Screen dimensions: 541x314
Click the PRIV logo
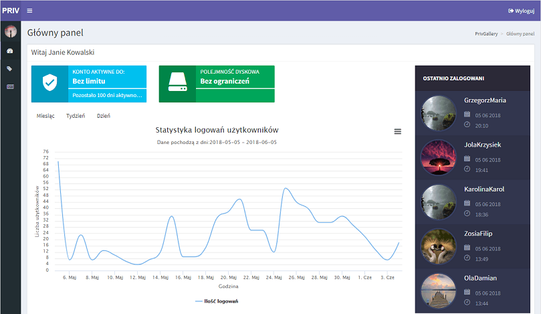click(x=10, y=11)
